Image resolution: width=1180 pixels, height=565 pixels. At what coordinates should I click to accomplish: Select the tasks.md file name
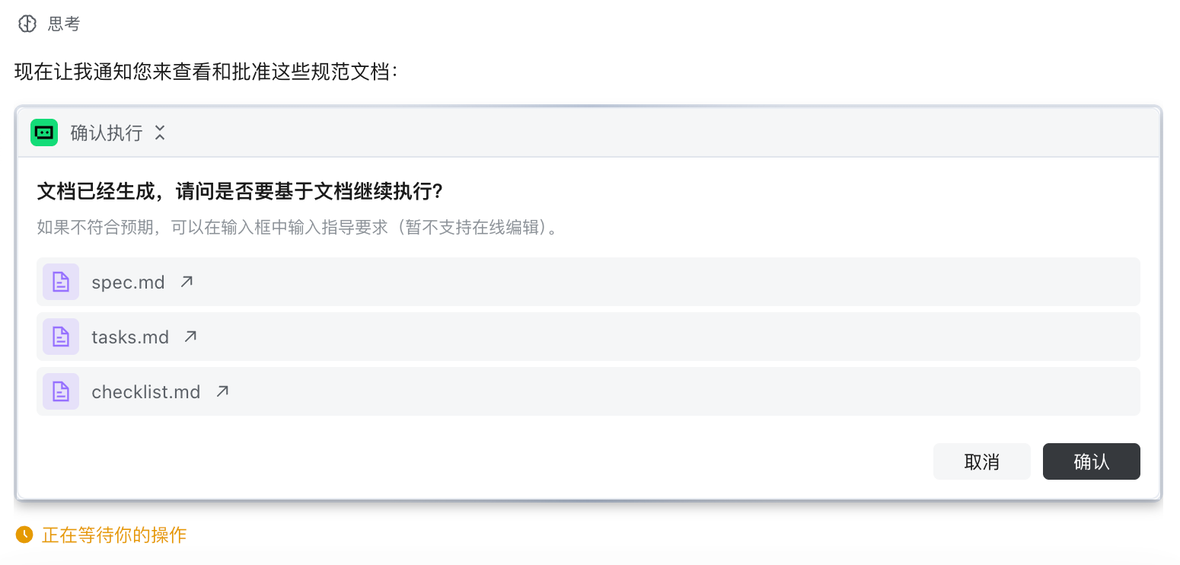click(130, 337)
